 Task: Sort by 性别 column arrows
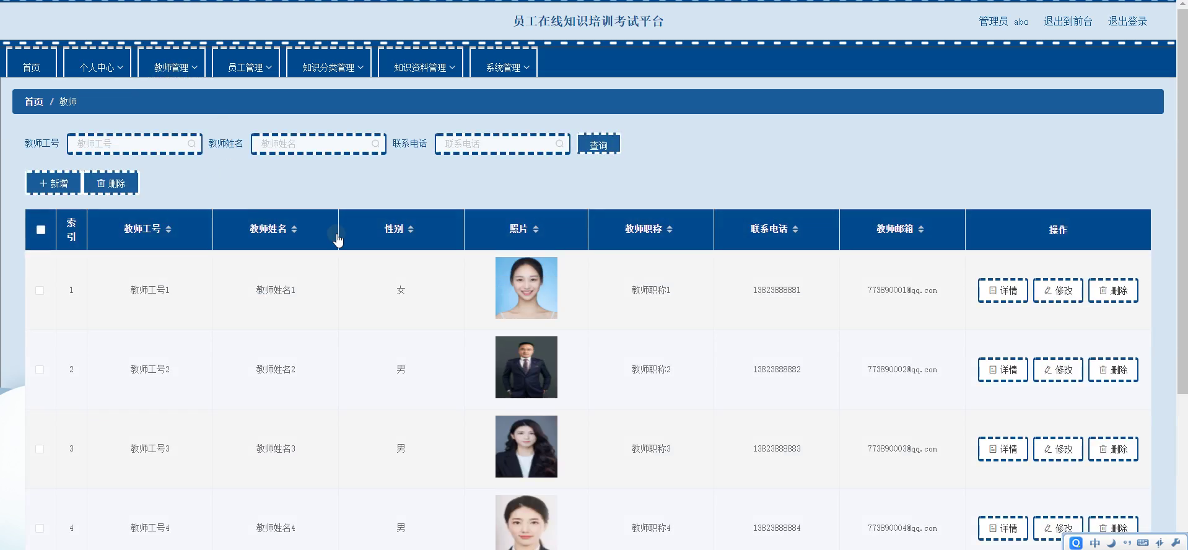click(x=411, y=229)
